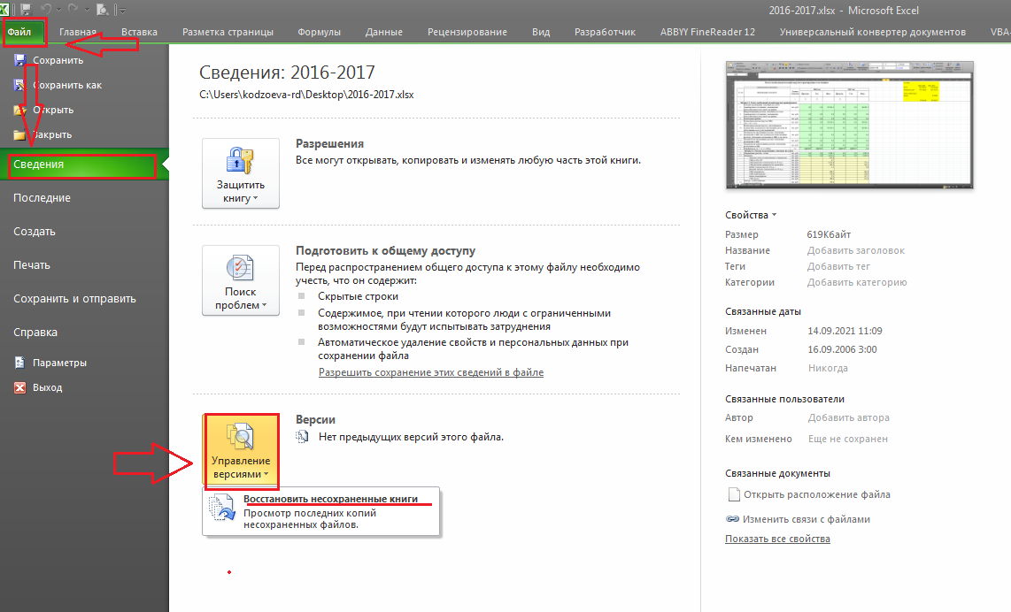The width and height of the screenshot is (1011, 612).
Task: Click the modified date 14.09.2021 11:09
Action: (x=845, y=331)
